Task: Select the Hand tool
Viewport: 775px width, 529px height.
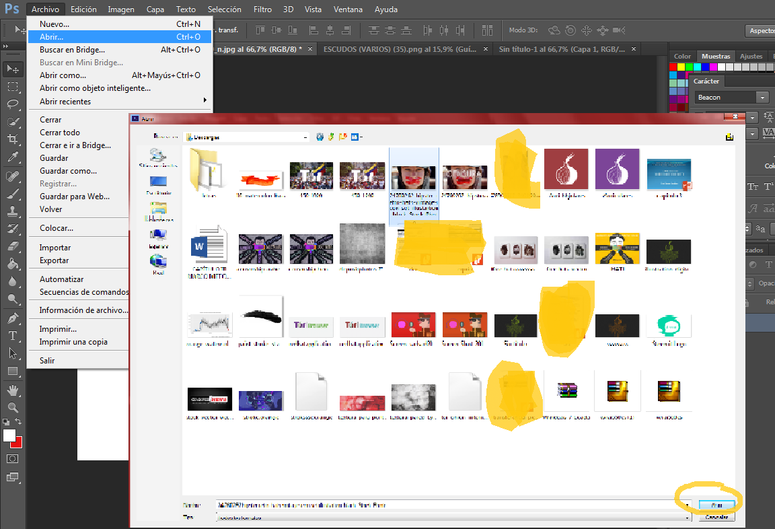Action: [x=13, y=390]
